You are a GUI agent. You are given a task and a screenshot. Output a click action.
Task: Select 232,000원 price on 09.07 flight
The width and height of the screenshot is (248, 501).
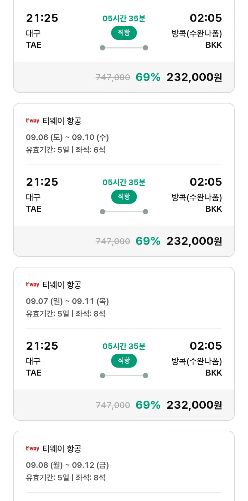click(x=194, y=405)
